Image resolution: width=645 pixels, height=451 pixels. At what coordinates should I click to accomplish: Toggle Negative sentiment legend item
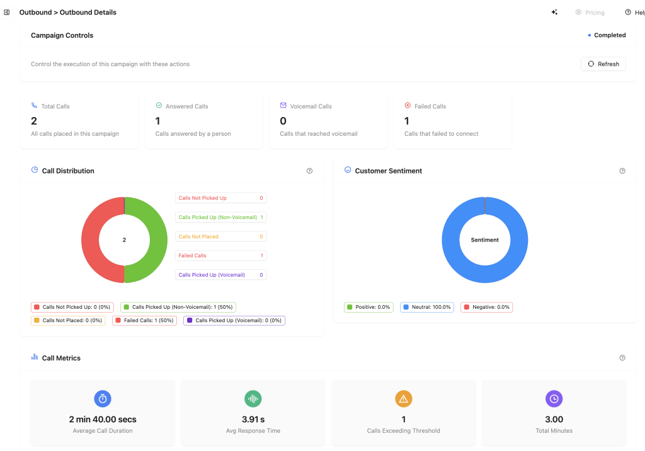(x=486, y=308)
